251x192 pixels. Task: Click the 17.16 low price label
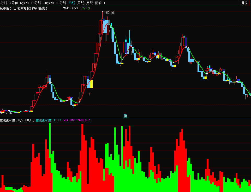point(8,113)
